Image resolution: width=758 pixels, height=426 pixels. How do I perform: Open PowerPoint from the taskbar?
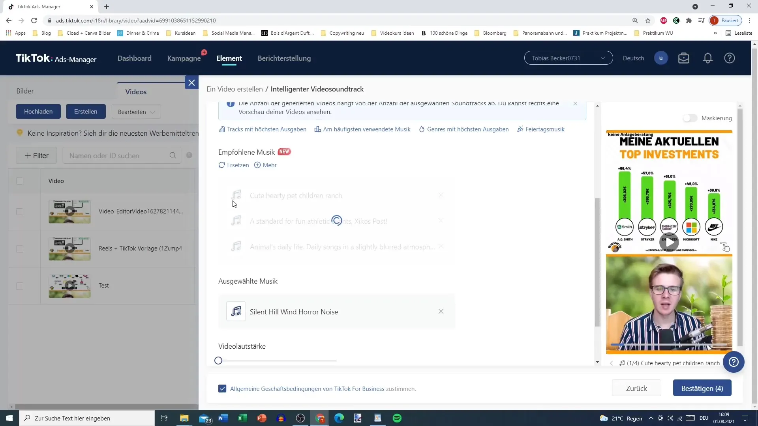262,418
